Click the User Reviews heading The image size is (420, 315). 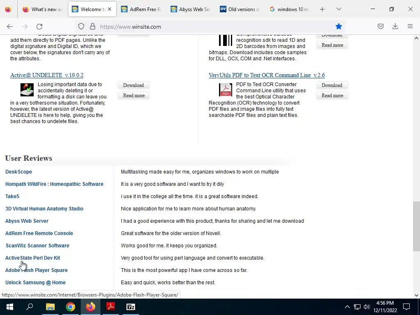29,158
